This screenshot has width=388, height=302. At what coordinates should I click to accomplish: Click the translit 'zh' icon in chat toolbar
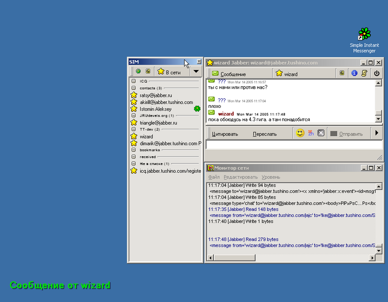pyautogui.click(x=311, y=134)
